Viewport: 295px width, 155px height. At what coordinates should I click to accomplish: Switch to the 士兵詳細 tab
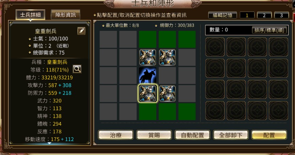(x=31, y=15)
